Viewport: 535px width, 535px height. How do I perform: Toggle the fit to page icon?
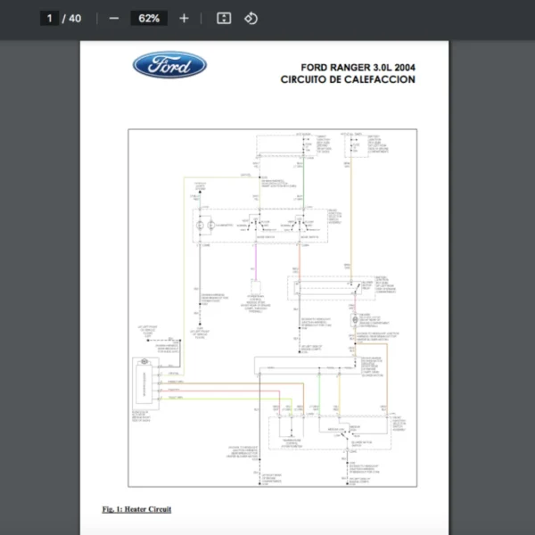[224, 18]
